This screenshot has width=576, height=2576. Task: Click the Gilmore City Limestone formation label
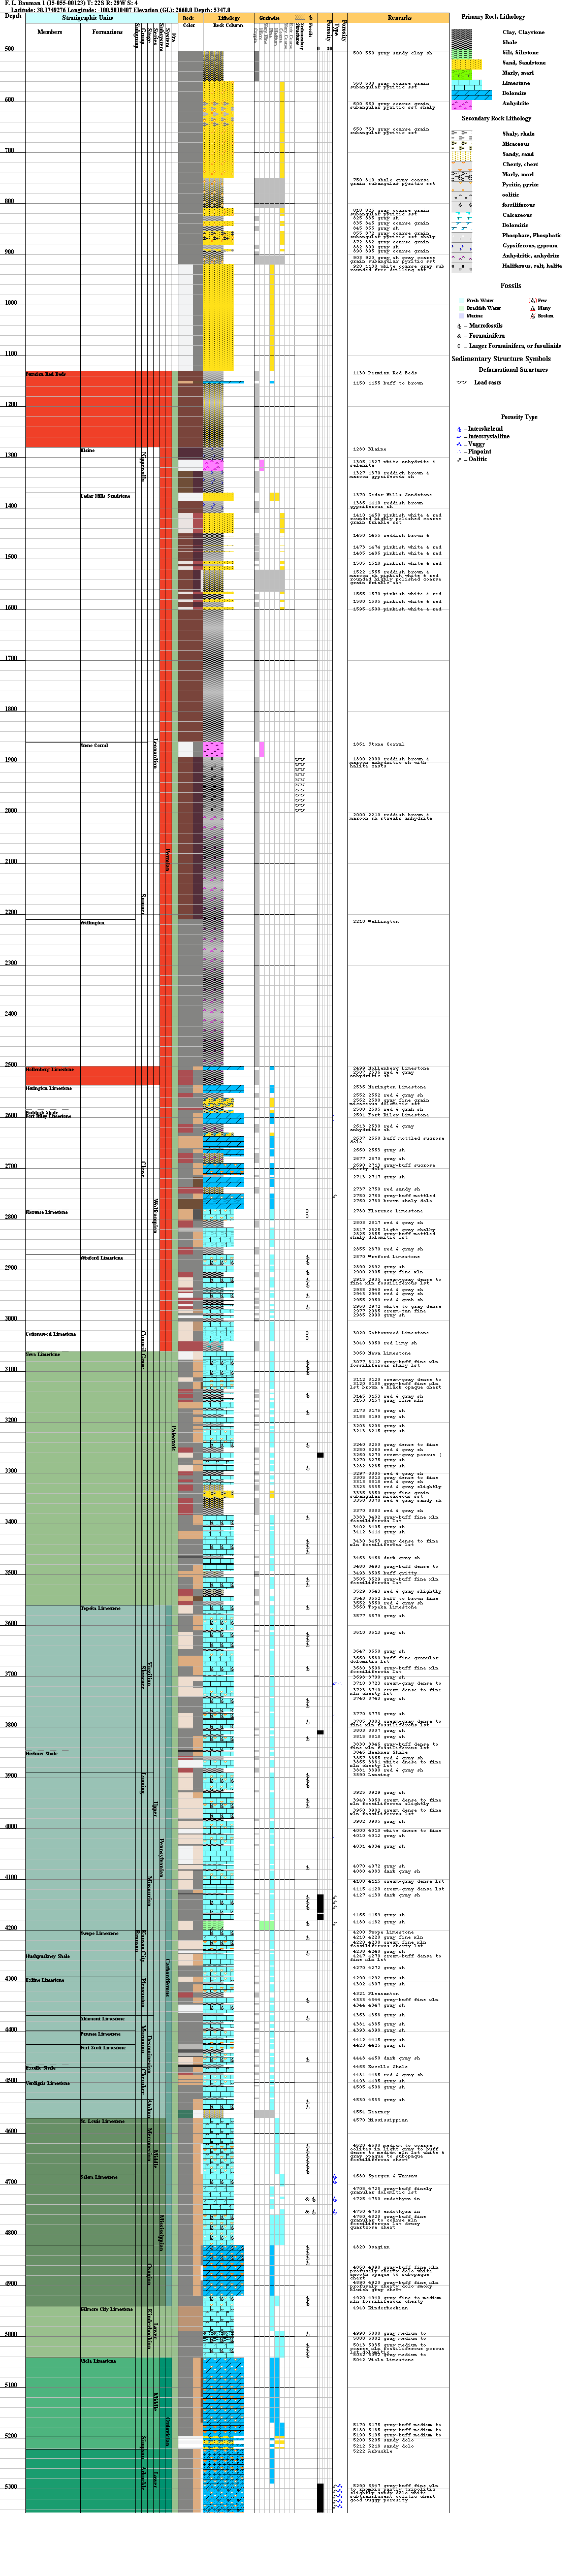coord(106,2309)
